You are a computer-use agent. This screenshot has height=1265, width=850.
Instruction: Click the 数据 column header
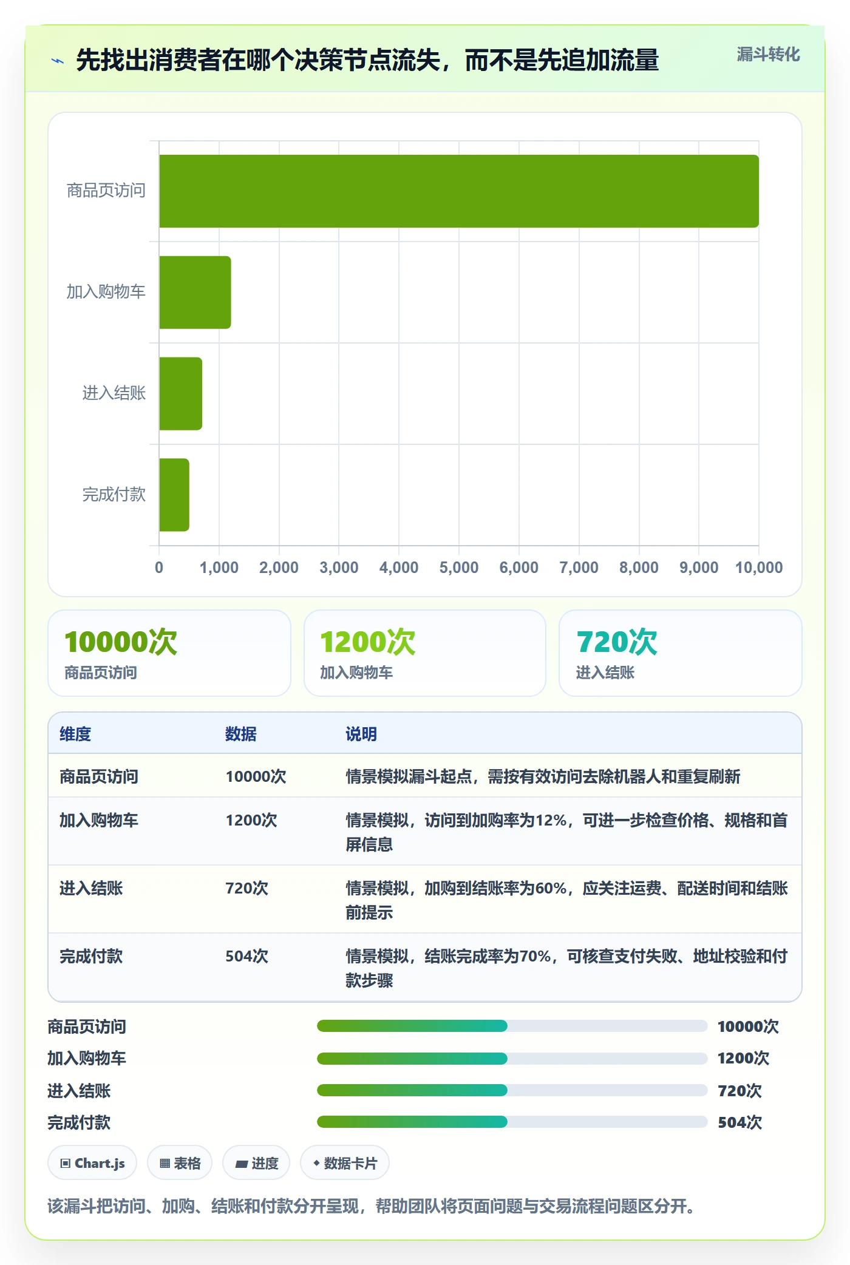point(241,734)
